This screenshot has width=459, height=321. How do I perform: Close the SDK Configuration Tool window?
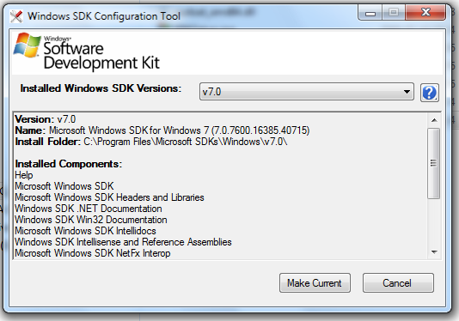425,13
